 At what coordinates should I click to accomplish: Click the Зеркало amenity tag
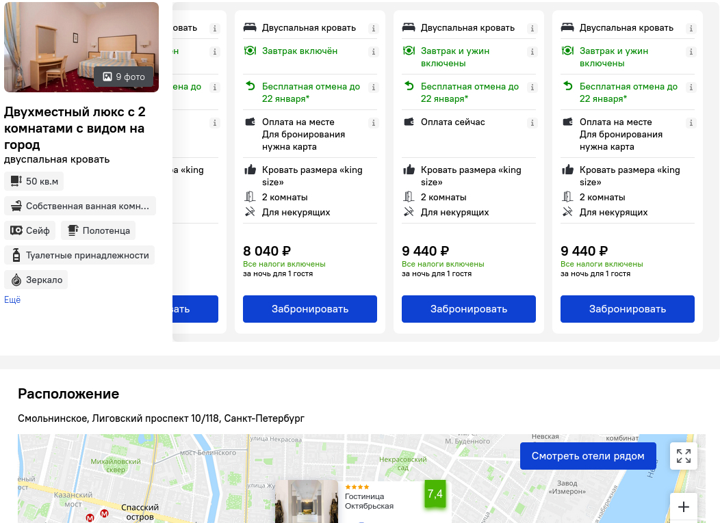pos(36,280)
